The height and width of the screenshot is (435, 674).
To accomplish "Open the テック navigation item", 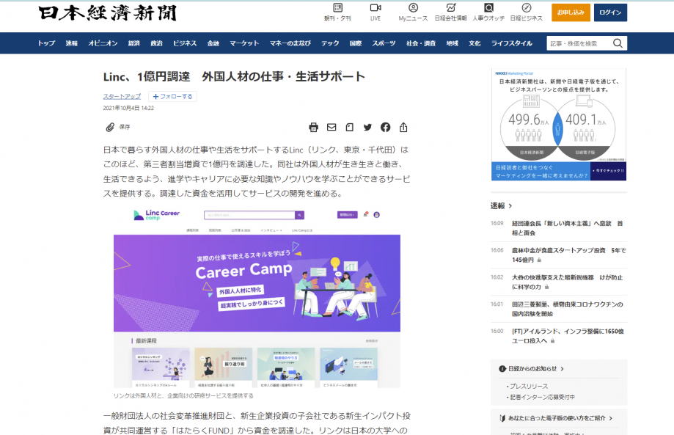I will point(330,43).
